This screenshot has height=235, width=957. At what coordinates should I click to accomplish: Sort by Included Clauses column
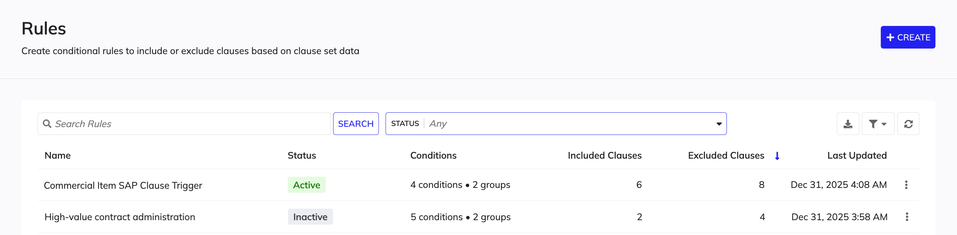click(x=605, y=155)
